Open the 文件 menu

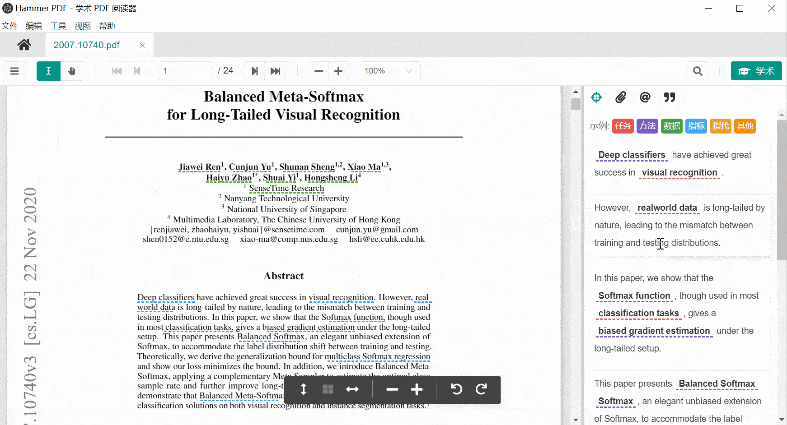click(9, 26)
